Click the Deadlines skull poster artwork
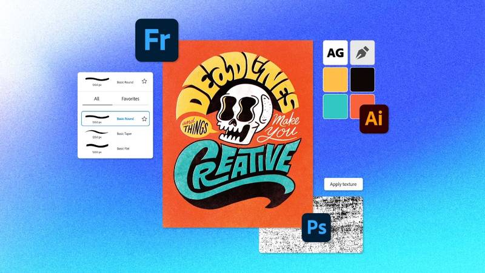The height and width of the screenshot is (273, 485). pos(238,134)
